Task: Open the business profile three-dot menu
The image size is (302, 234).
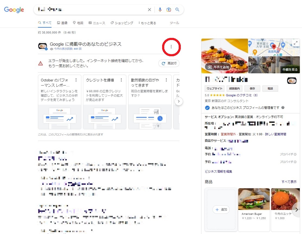Action: [171, 47]
